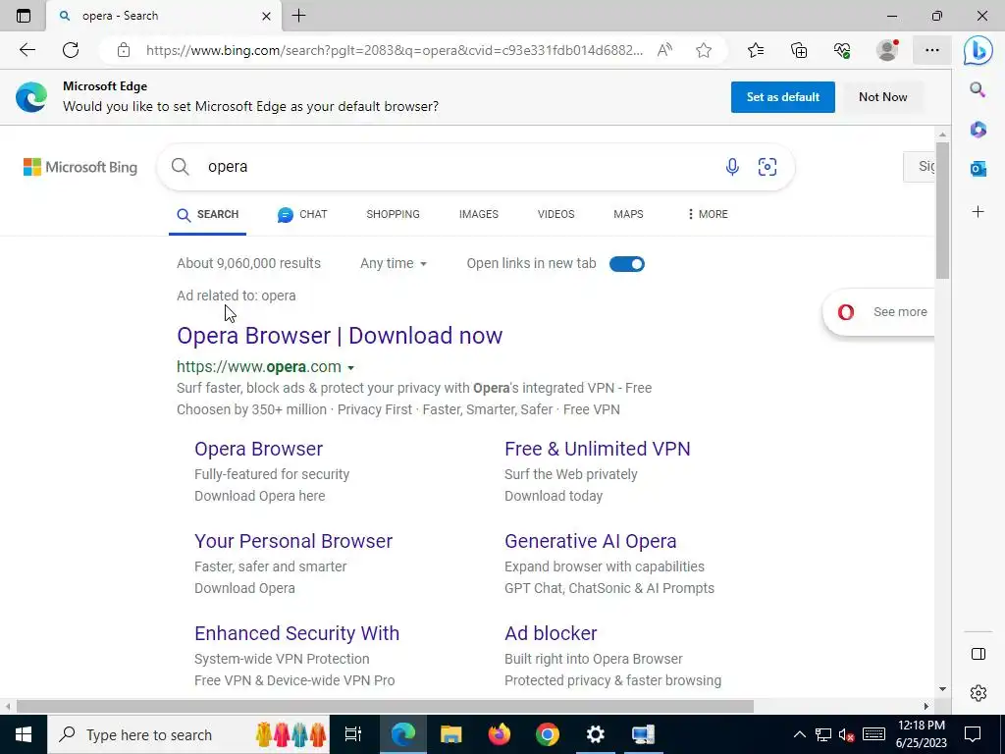Click the muted volume tray icon
This screenshot has width=1005, height=754.
(x=847, y=734)
